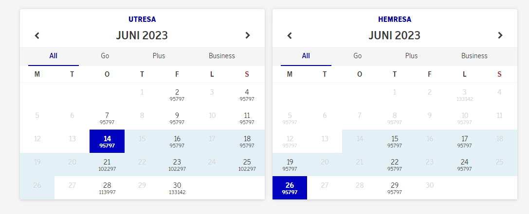Pick June 24 as Hemresa return date

[x=465, y=165]
